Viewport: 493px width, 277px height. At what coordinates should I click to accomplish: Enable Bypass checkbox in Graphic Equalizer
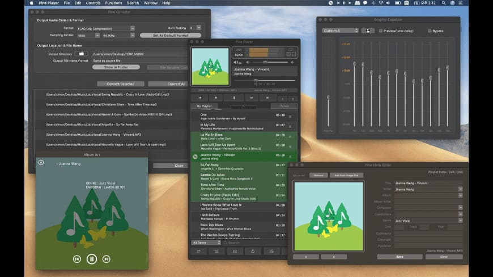[430, 31]
